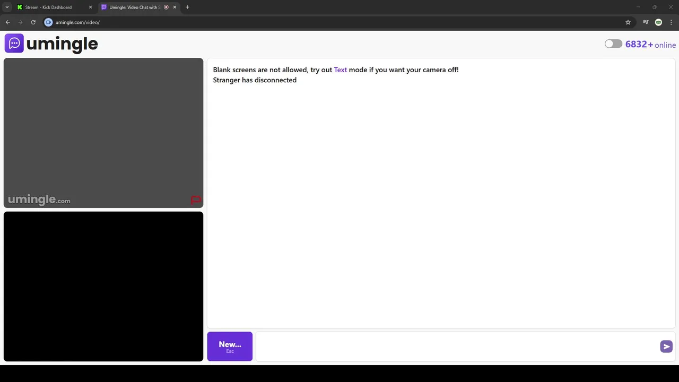Close the Stream - Kick Dashboard tab
This screenshot has height=382, width=679.
[90, 7]
